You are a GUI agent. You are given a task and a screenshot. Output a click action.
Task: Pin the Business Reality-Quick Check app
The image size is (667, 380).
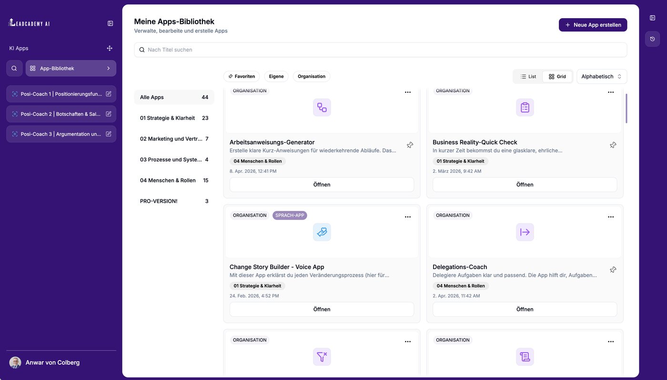[x=613, y=145]
